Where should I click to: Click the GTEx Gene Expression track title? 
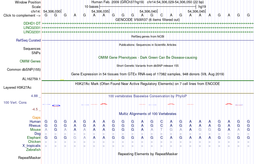coord(148,74)
